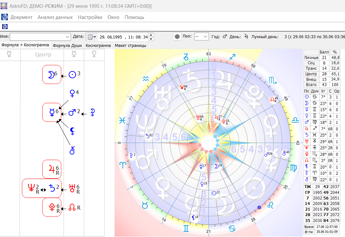The image size is (345, 237).
Task: Increase the time with up arrow
Action: tap(151, 35)
